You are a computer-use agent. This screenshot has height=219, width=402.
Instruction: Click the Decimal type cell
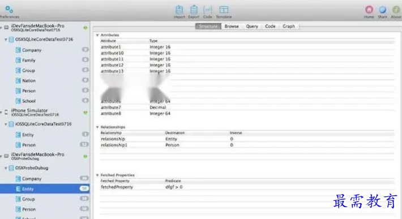point(157,108)
